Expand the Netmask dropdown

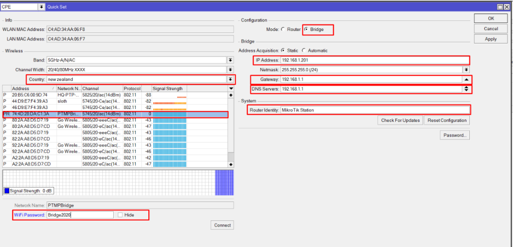pyautogui.click(x=466, y=70)
